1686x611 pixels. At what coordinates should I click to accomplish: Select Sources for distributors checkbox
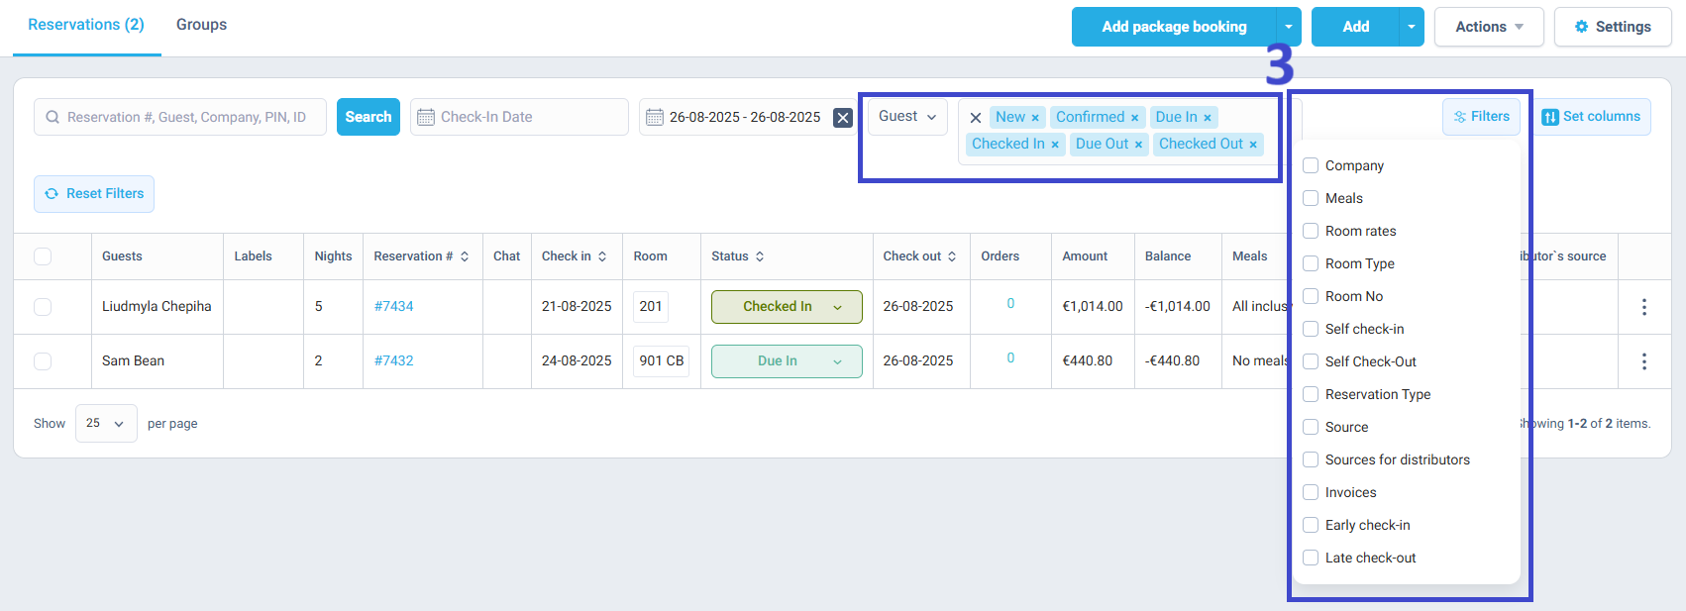pos(1311,459)
